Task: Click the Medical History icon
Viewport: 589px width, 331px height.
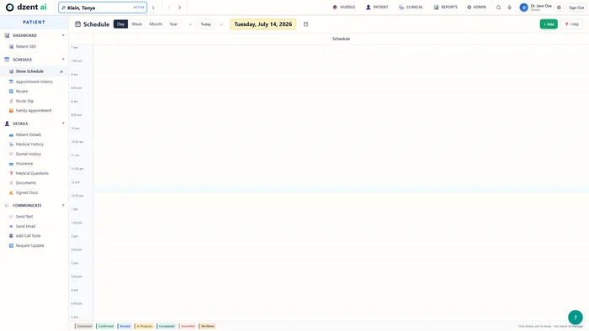Action: pyautogui.click(x=11, y=144)
